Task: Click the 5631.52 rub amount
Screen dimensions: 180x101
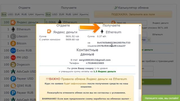Action: click(x=72, y=36)
